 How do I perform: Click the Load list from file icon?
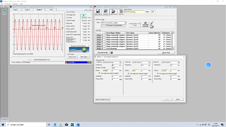point(145,24)
